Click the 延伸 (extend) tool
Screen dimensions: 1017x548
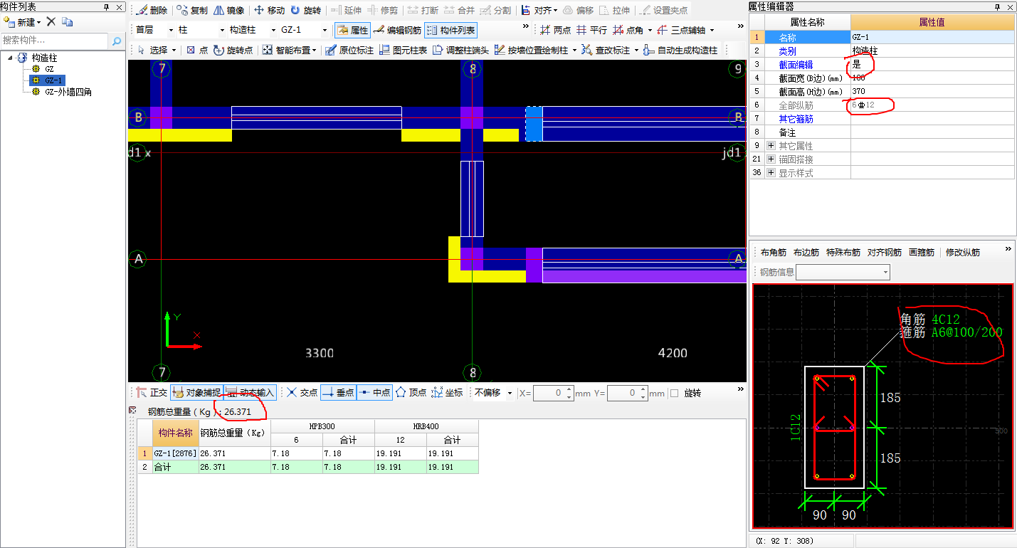pyautogui.click(x=346, y=11)
